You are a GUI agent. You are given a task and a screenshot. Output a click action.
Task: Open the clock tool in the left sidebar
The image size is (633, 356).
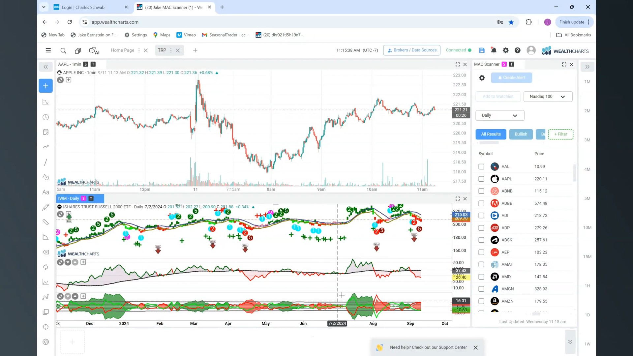coord(46,117)
